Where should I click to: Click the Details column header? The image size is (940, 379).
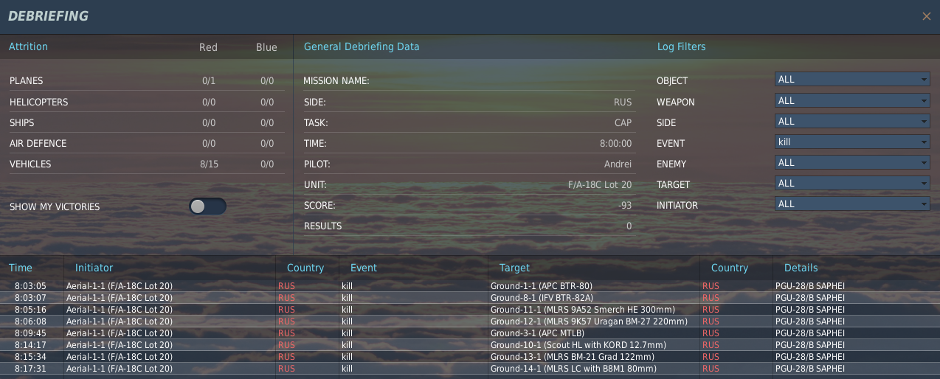(801, 268)
